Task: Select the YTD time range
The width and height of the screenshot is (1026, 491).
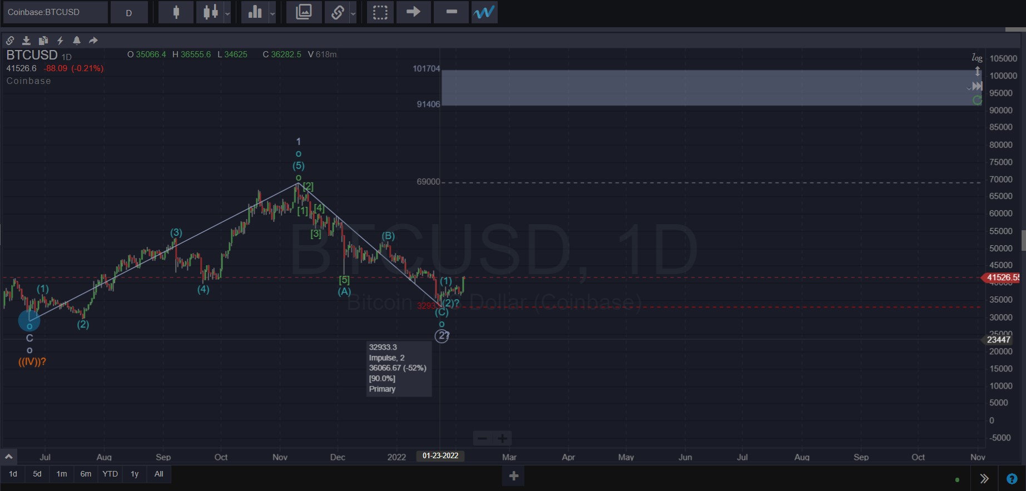Action: click(x=110, y=474)
